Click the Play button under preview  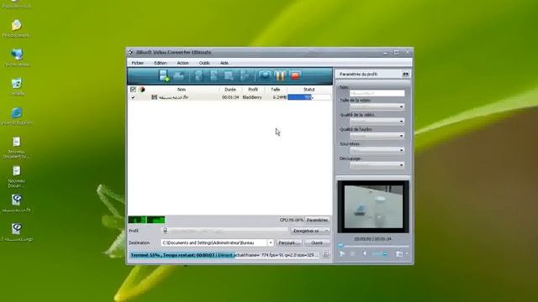[x=342, y=253]
